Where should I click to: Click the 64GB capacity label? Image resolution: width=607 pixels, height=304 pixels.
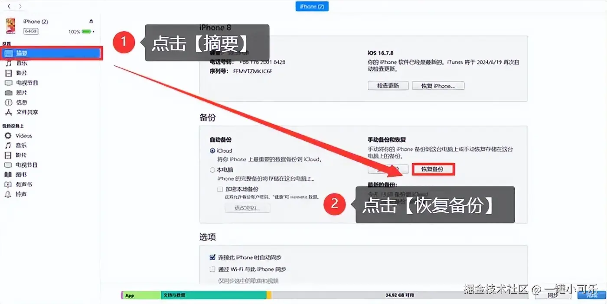click(x=31, y=32)
